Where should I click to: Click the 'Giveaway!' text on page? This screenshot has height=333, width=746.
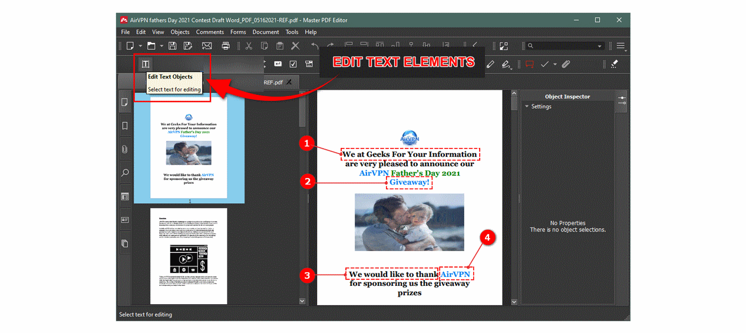(x=410, y=183)
